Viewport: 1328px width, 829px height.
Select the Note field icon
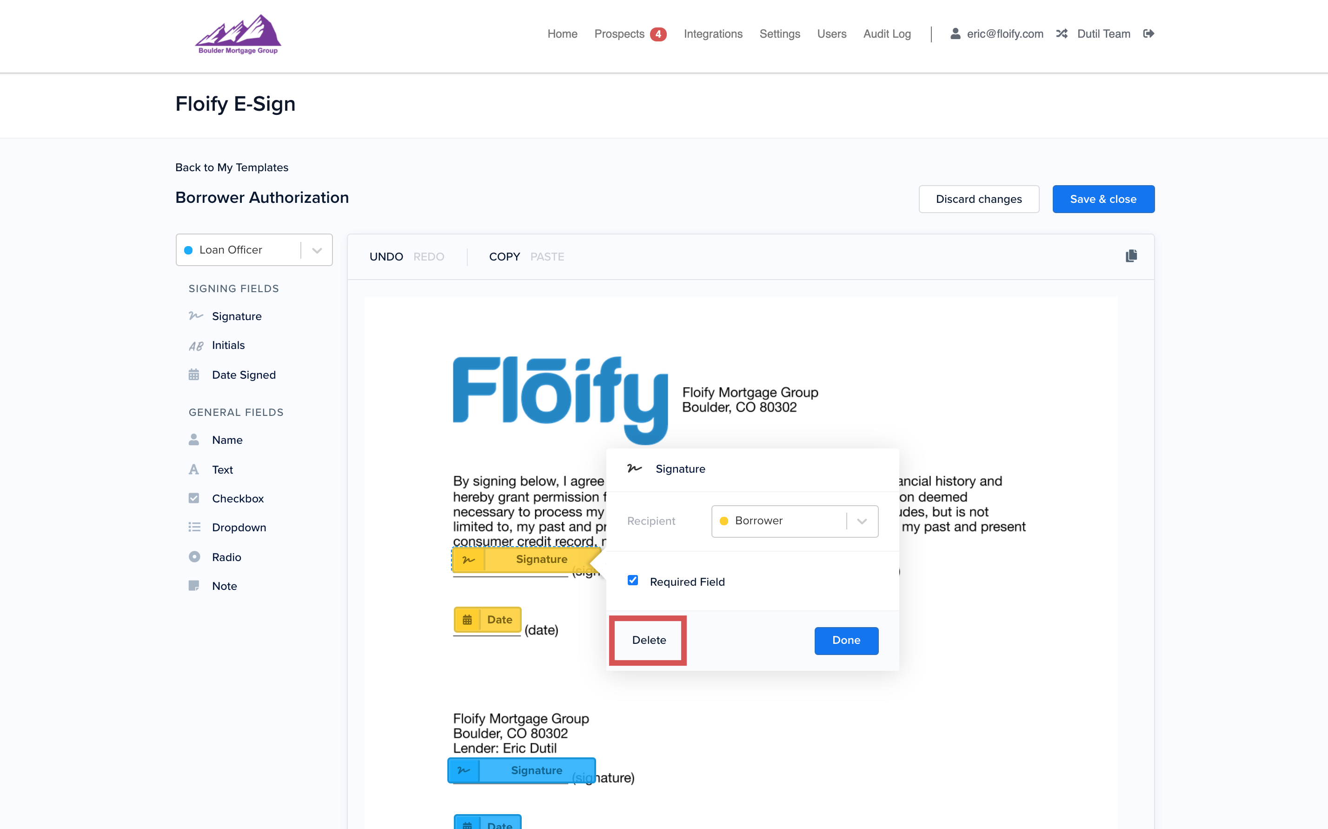pyautogui.click(x=194, y=586)
